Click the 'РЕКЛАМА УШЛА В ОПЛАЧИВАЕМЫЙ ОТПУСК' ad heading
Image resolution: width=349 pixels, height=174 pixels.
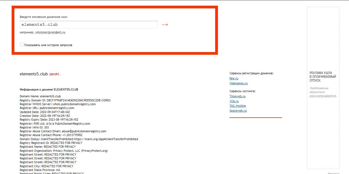(x=323, y=77)
